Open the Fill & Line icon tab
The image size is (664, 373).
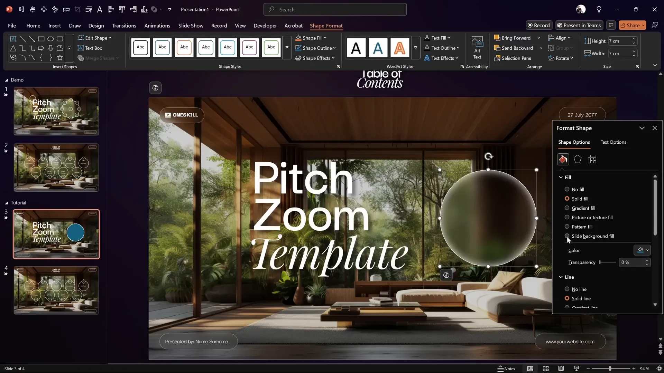click(563, 160)
